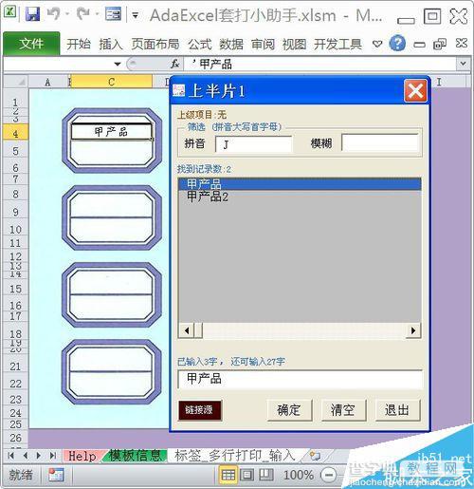This screenshot has height=489, width=474.
Task: Open the 模板信息 sheet tab
Action: [136, 456]
